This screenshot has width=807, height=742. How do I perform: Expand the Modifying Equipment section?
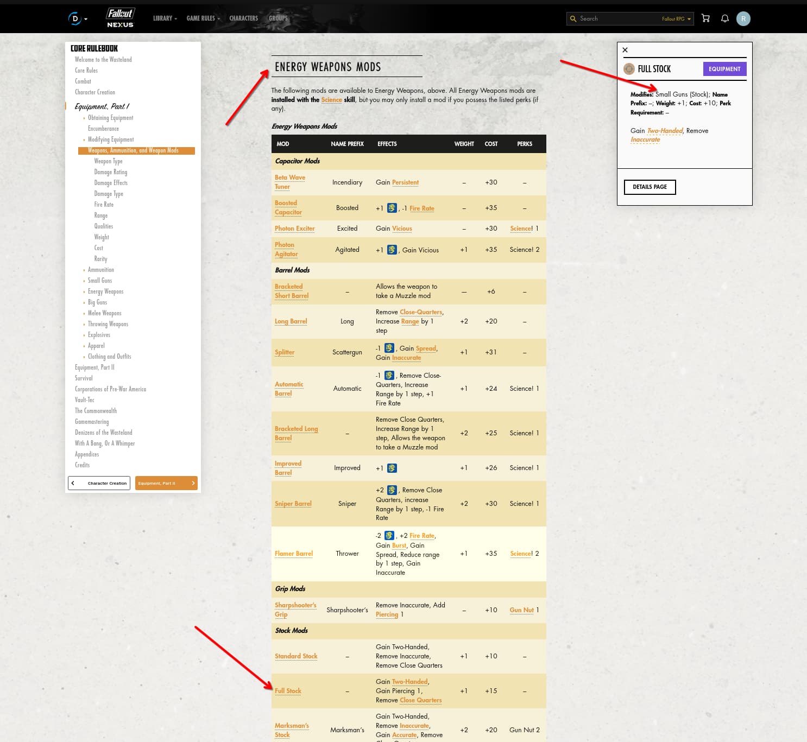[x=84, y=139]
